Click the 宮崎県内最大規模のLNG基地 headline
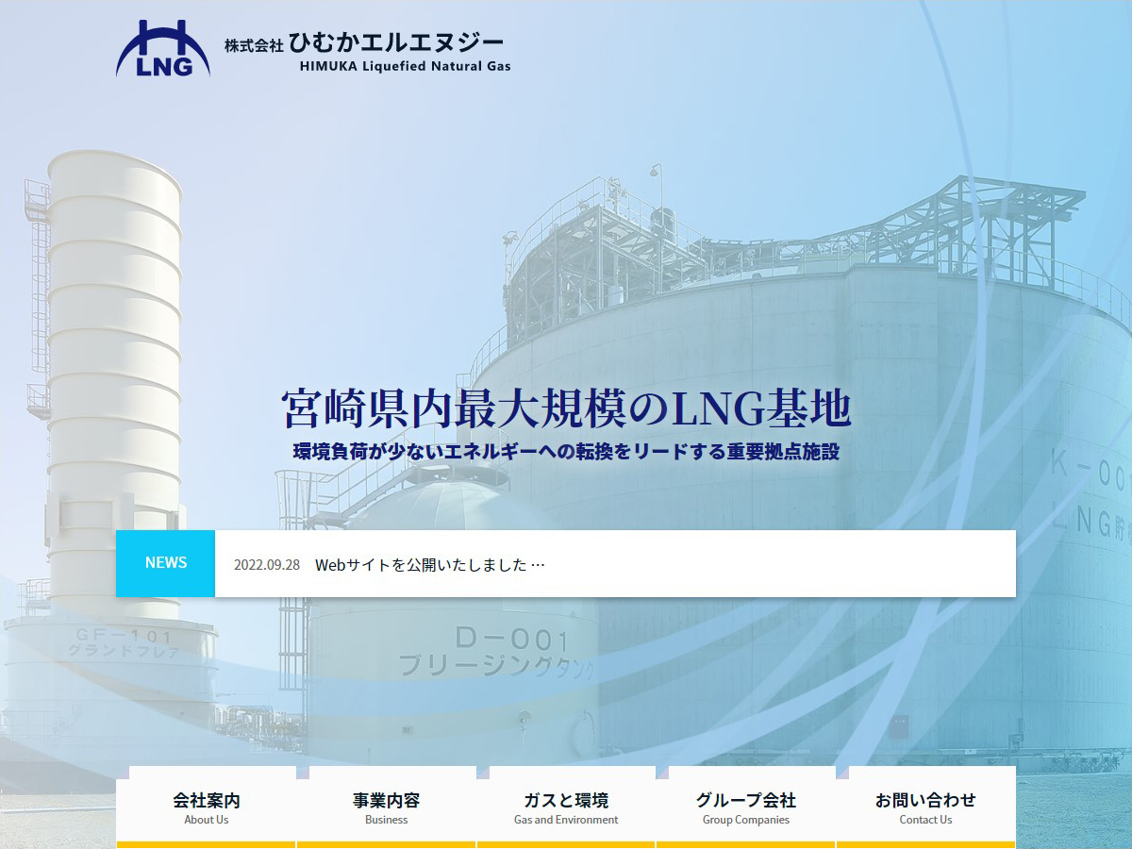Image resolution: width=1132 pixels, height=849 pixels. click(566, 408)
